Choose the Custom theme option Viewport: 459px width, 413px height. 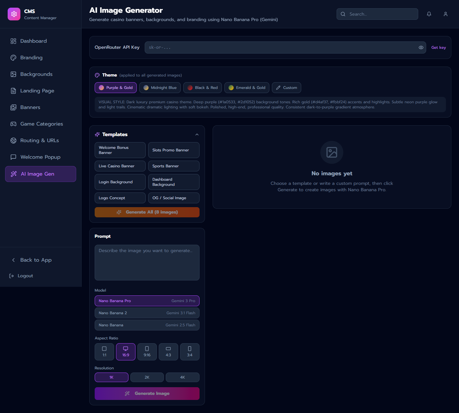(x=287, y=88)
